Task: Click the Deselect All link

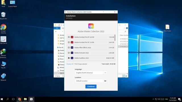Action: click(70, 64)
